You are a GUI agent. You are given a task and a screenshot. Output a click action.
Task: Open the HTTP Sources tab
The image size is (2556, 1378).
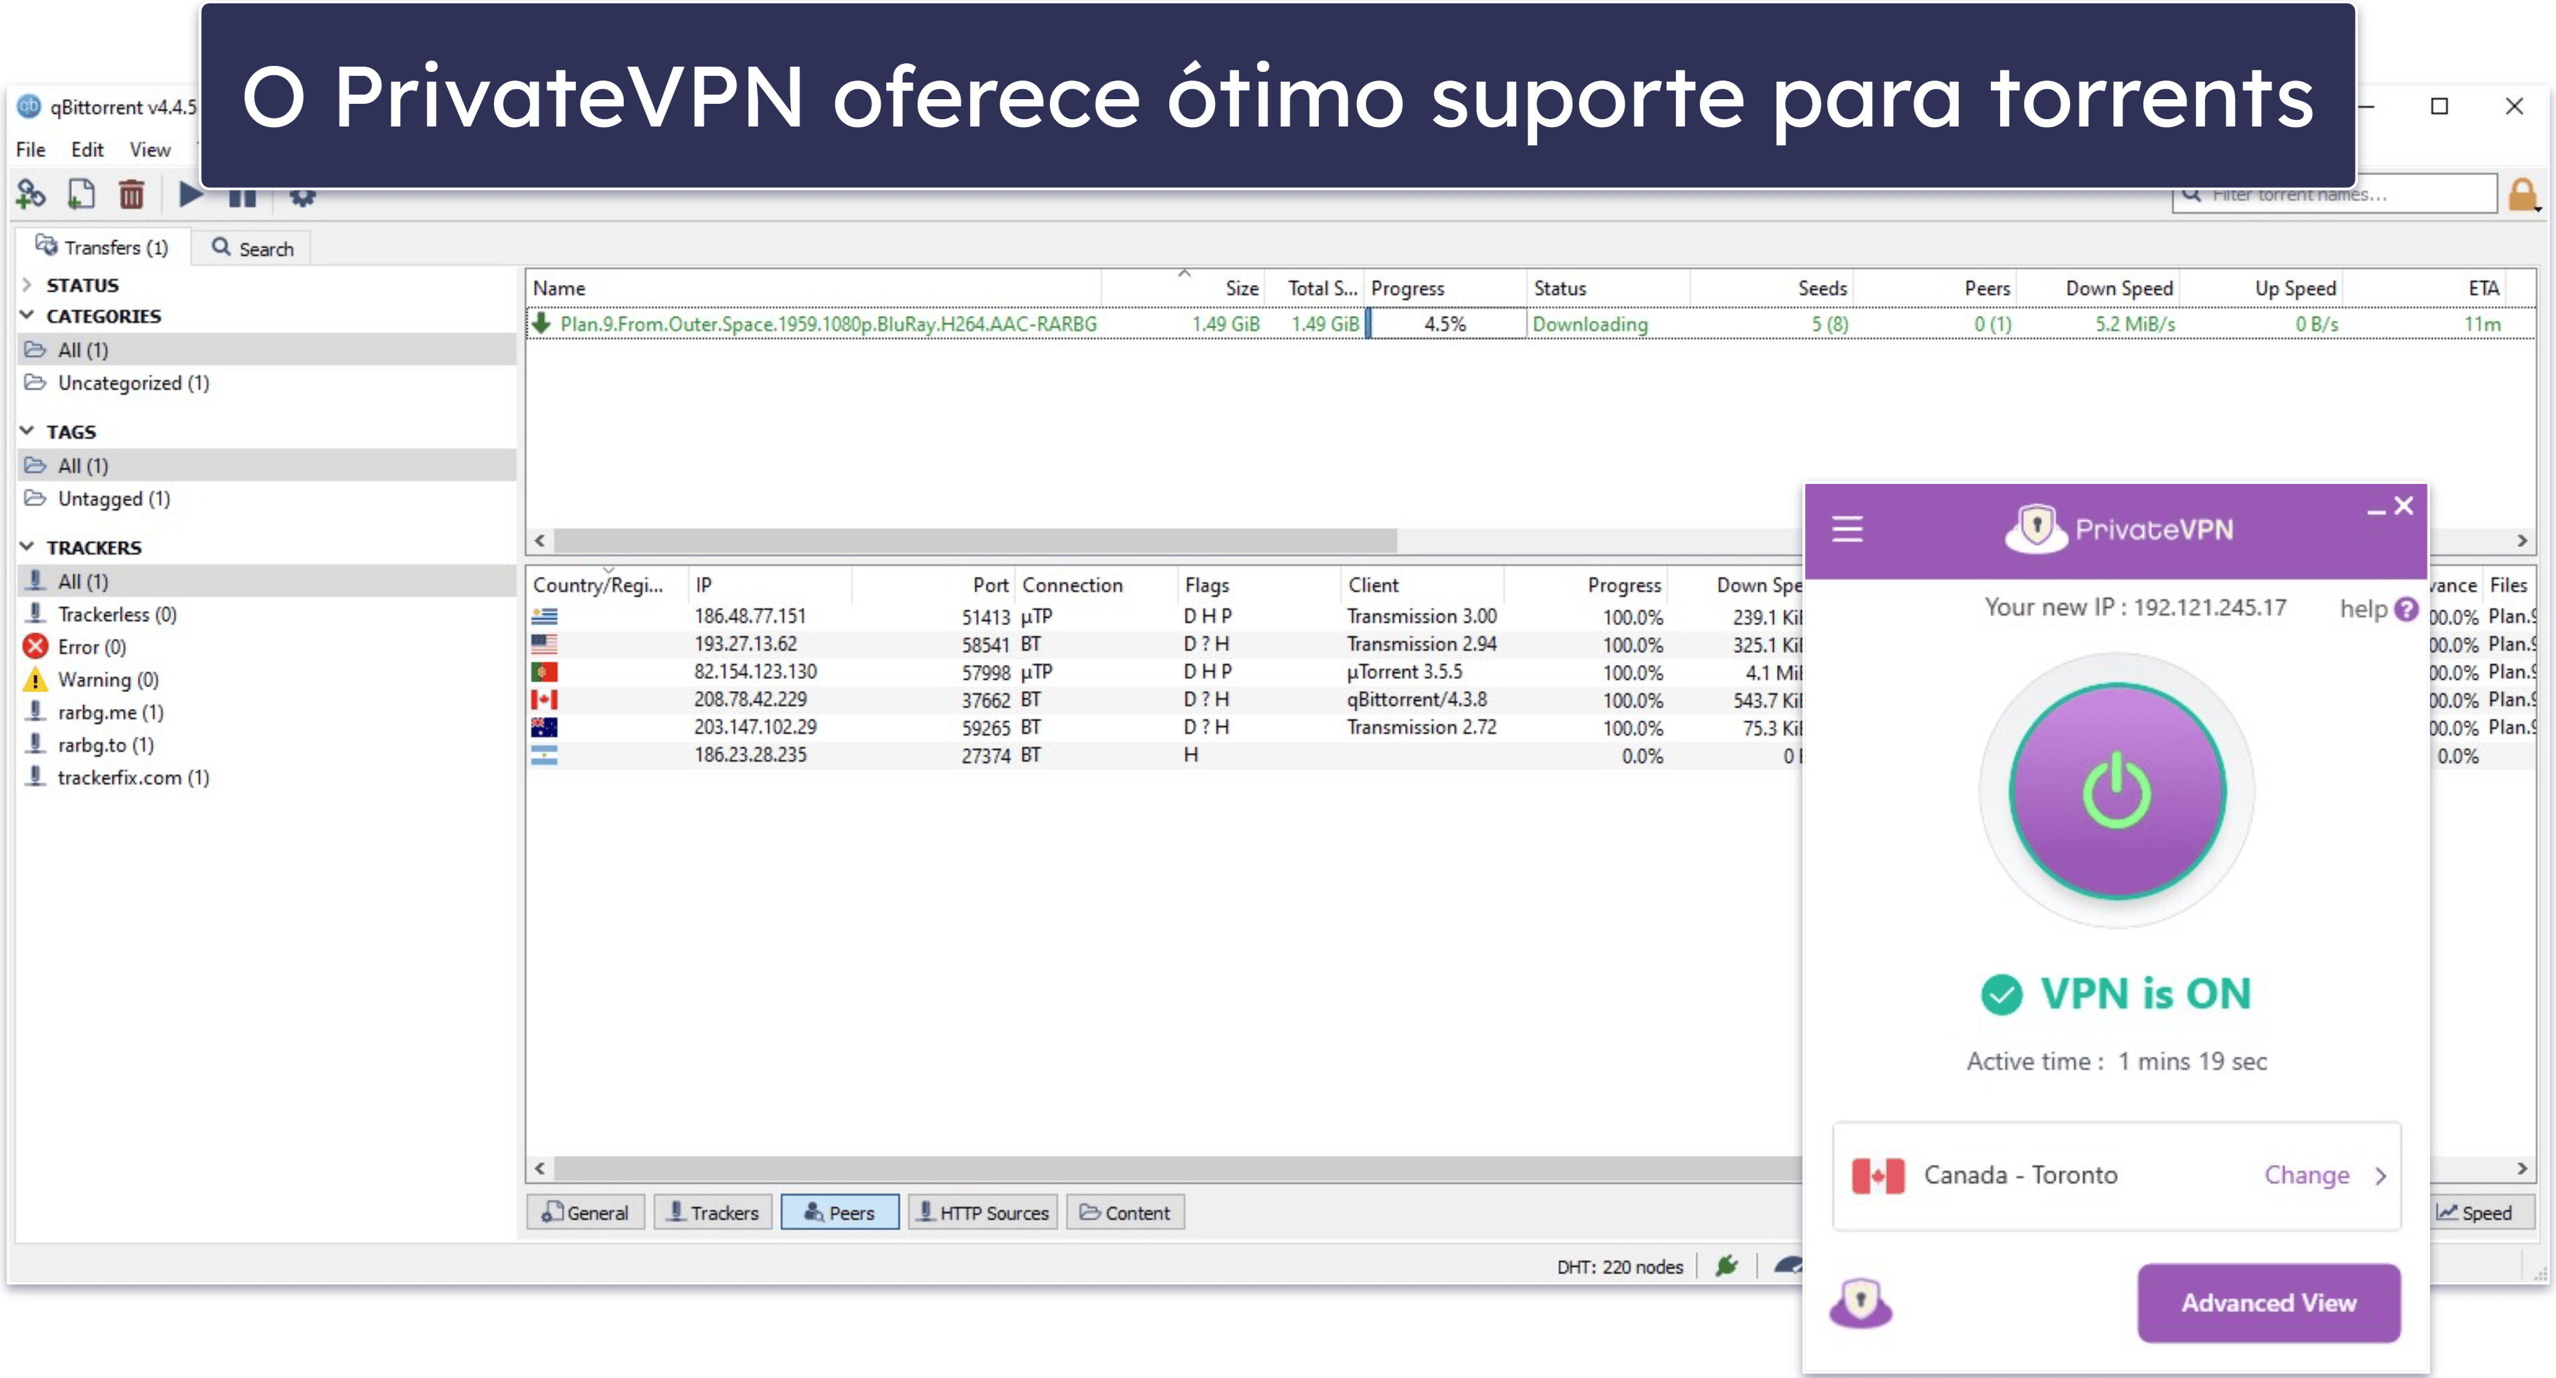tap(982, 1212)
